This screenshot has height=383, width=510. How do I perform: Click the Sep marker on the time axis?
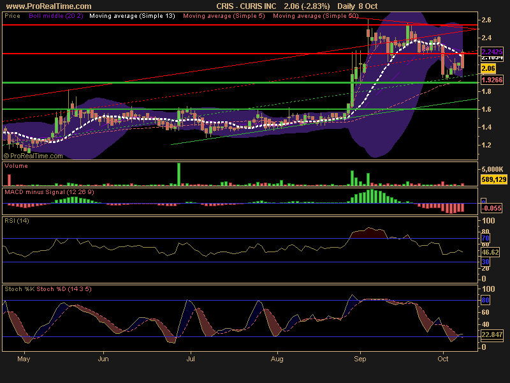(360, 359)
